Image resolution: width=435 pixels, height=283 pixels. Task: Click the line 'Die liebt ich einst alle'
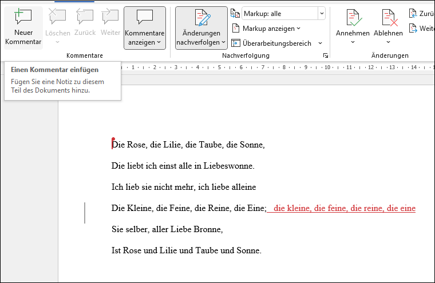tap(183, 166)
